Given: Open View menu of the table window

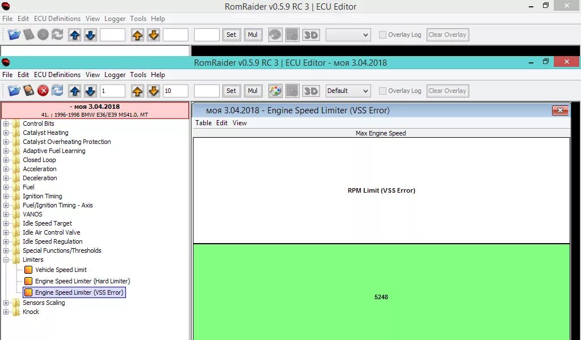Looking at the screenshot, I should (239, 123).
